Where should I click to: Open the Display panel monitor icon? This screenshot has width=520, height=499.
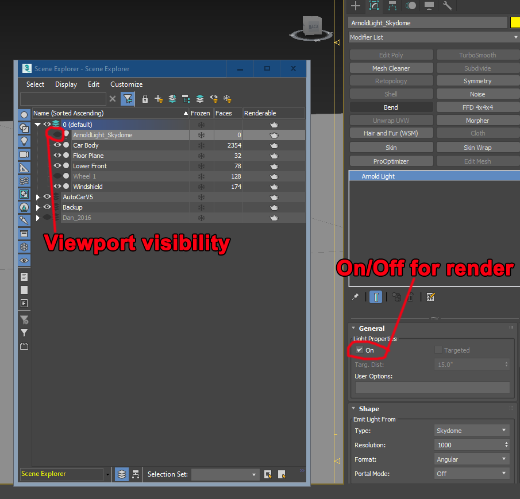429,6
